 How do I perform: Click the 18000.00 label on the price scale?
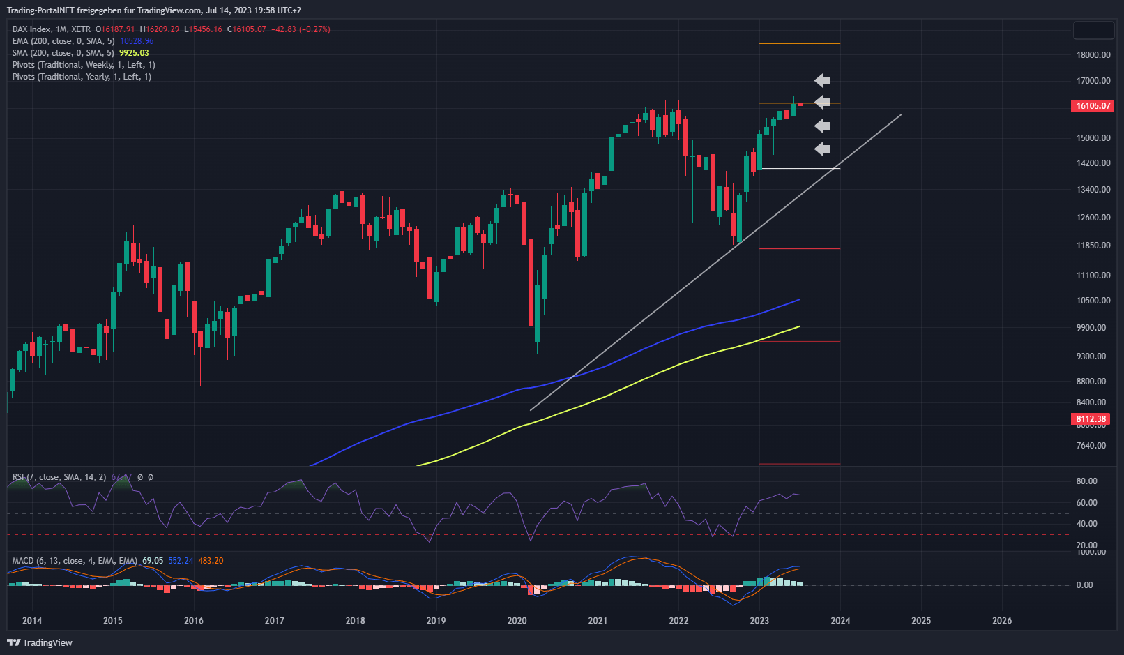pyautogui.click(x=1093, y=55)
